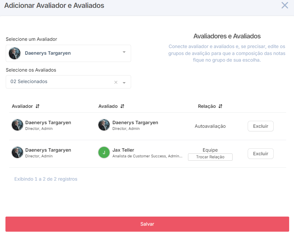Sort table by Relação column arrows
Viewport: 294px width, 235px height.
point(220,106)
